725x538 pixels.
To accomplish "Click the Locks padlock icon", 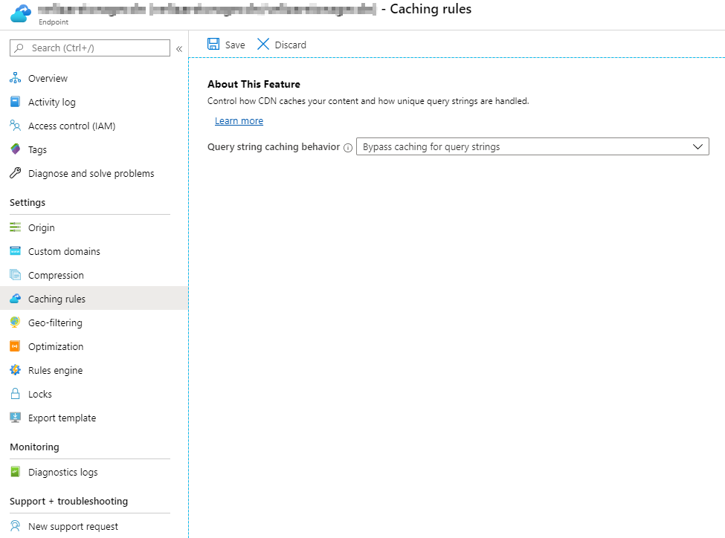I will [16, 393].
